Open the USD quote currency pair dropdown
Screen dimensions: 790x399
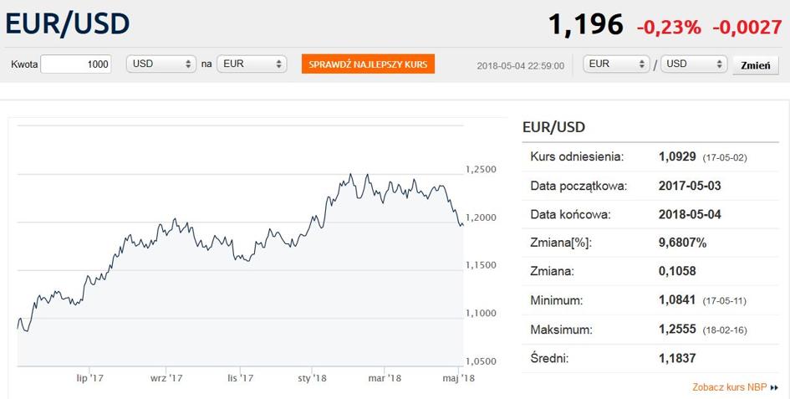[x=693, y=64]
